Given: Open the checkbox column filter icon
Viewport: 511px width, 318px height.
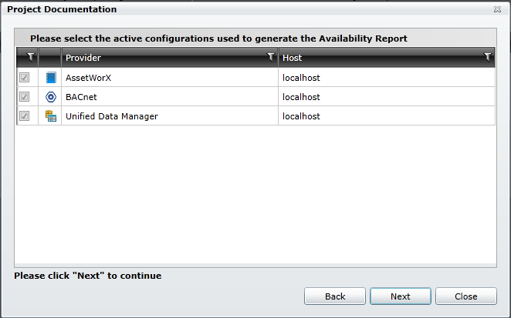Looking at the screenshot, I should click(30, 57).
